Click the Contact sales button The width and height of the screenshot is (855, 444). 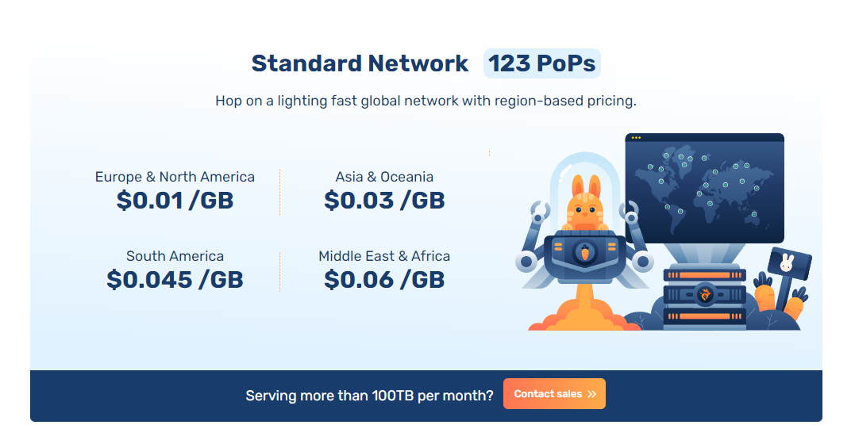coord(554,393)
